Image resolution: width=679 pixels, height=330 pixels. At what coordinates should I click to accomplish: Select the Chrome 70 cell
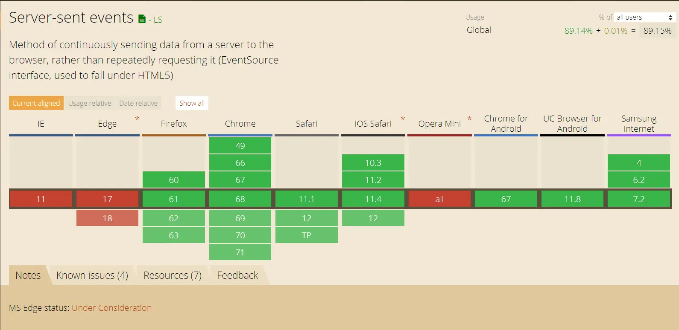coord(240,235)
